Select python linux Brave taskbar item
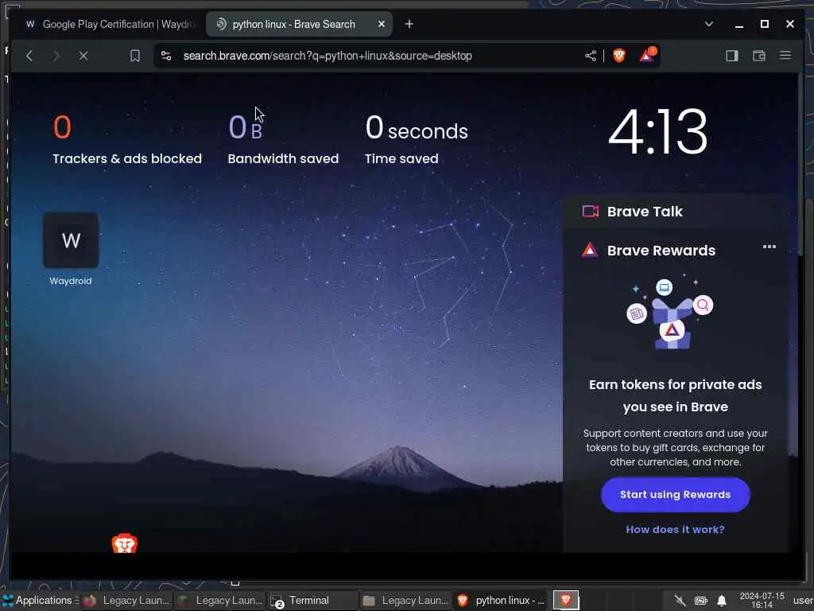The image size is (814, 611). coord(502,601)
